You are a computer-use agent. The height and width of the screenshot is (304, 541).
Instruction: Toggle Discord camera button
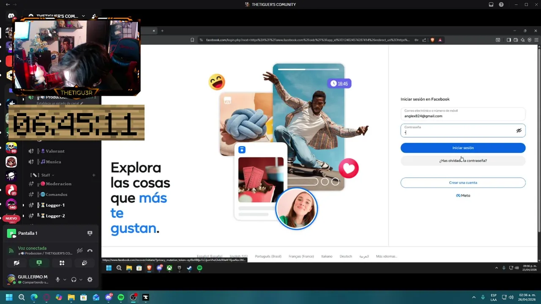[16, 263]
